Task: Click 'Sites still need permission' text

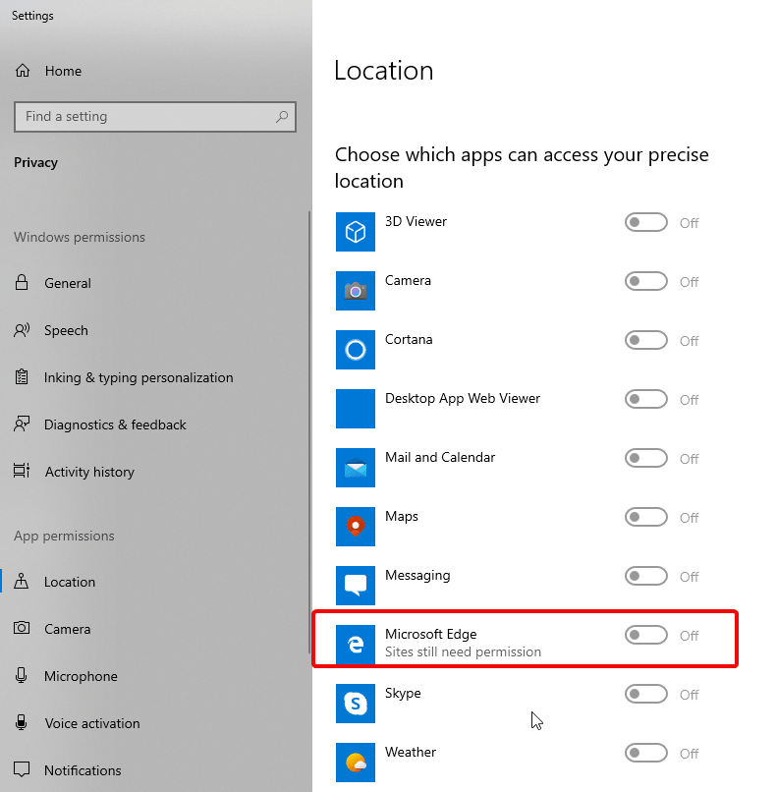Action: coord(463,651)
